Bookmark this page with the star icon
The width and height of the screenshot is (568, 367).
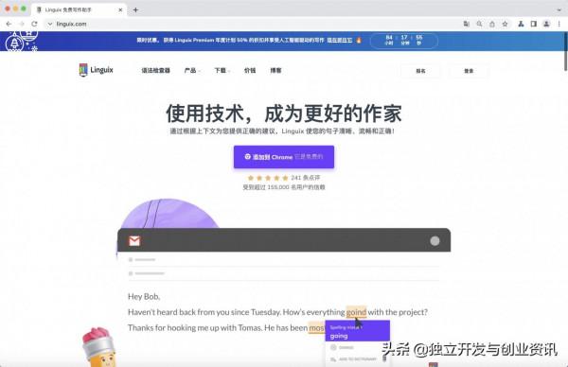505,24
